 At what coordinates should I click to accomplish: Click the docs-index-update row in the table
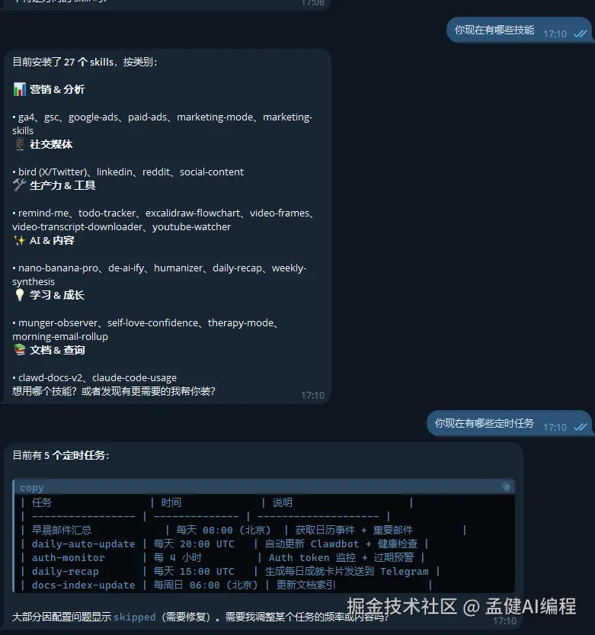[227, 585]
